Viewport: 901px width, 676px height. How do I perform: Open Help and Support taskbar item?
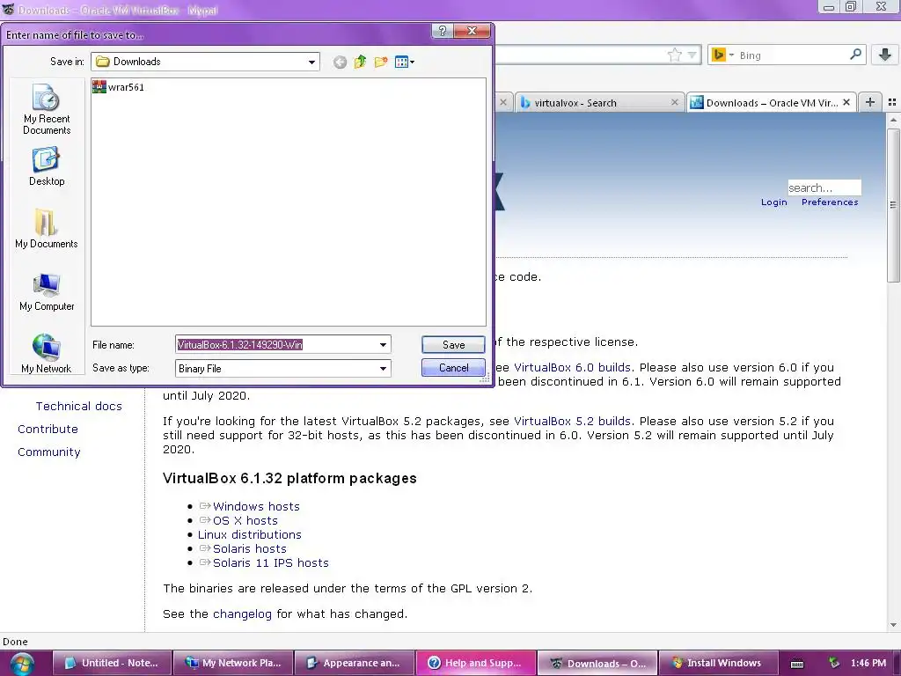pyautogui.click(x=476, y=663)
